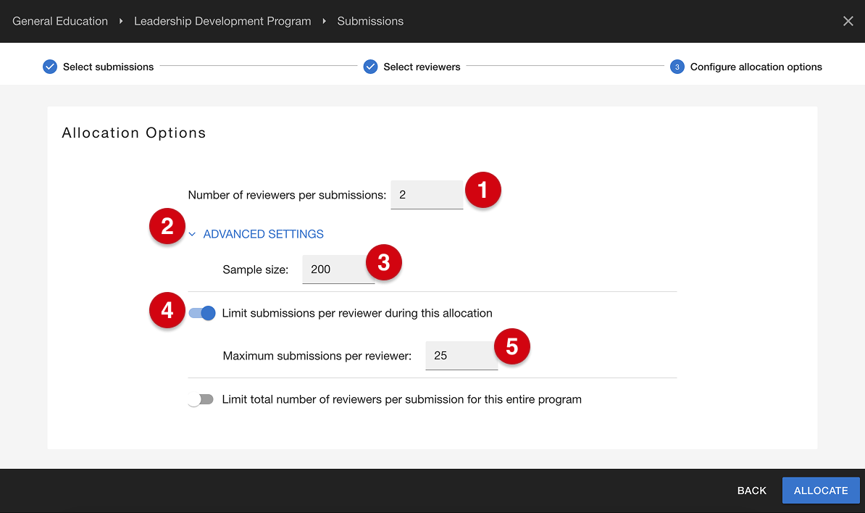Click 'Limit submissions per reviewer during this allocation' text
Image resolution: width=865 pixels, height=513 pixels.
357,313
